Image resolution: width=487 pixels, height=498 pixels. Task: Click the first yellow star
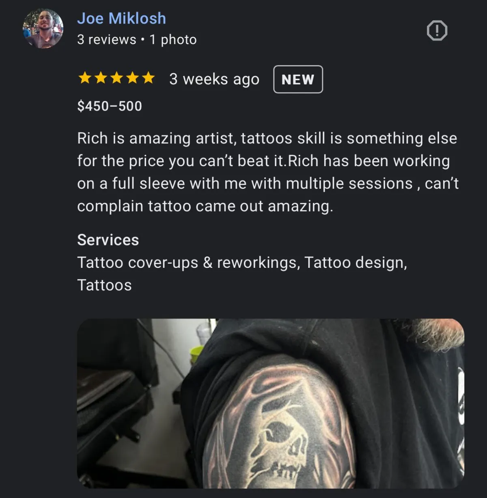click(85, 77)
